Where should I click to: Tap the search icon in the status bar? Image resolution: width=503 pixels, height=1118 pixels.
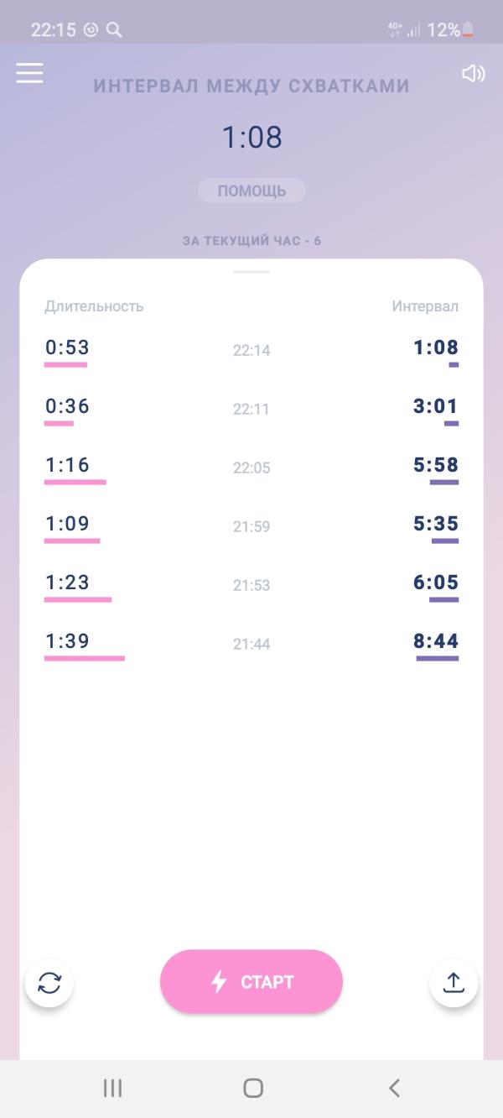115,30
